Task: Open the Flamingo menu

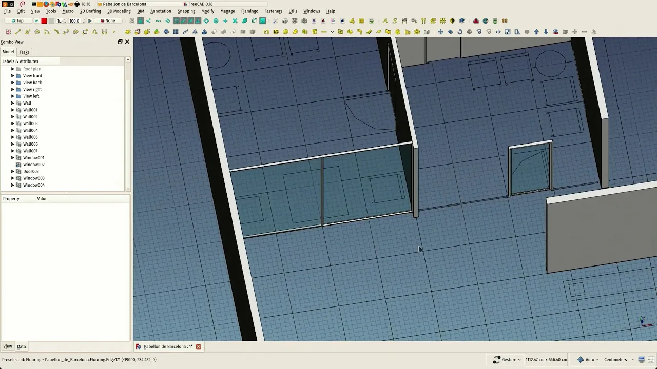Action: pyautogui.click(x=249, y=11)
